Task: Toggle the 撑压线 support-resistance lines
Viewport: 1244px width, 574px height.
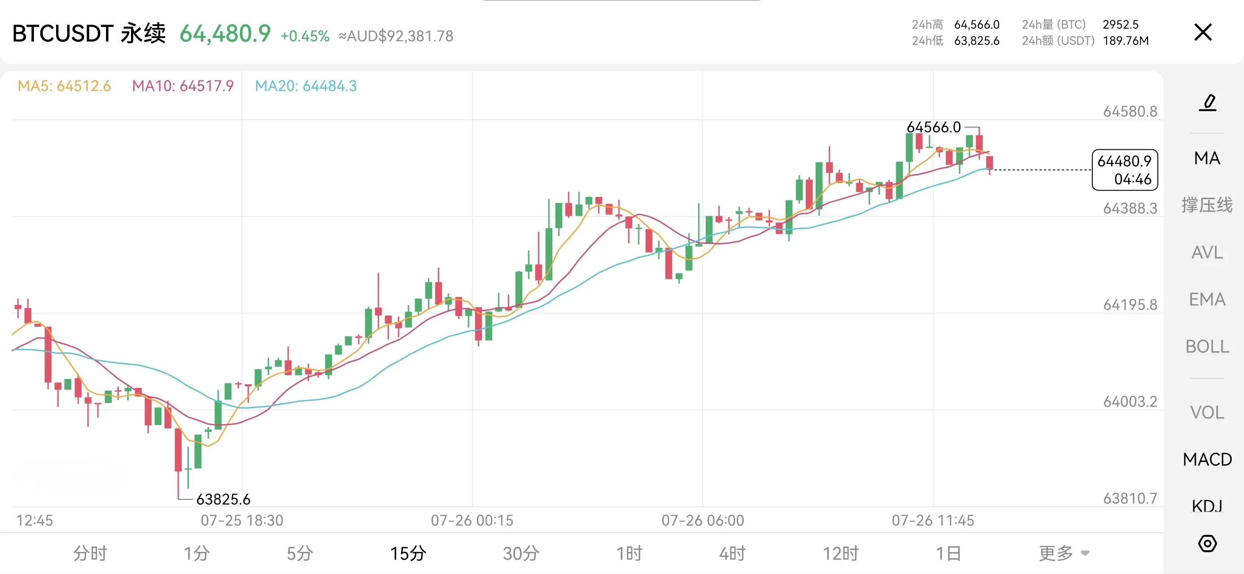Action: coord(1207,204)
